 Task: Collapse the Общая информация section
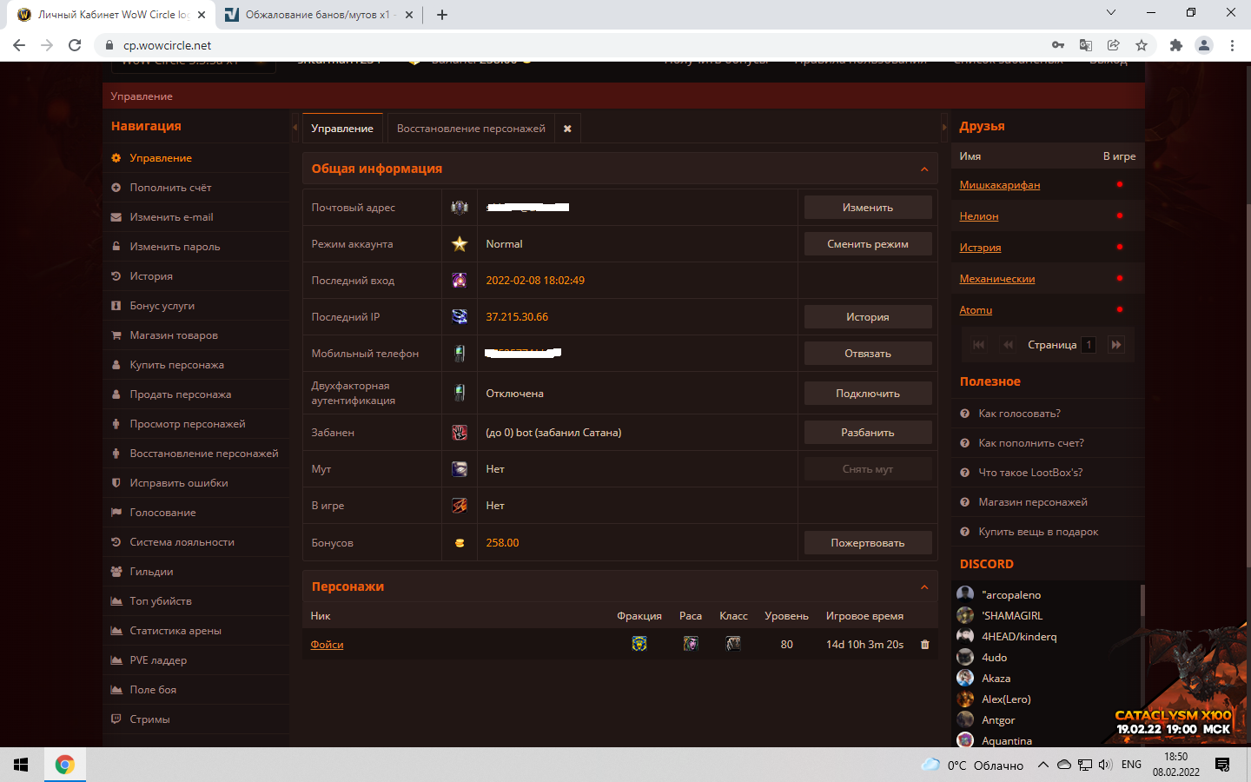tap(923, 169)
